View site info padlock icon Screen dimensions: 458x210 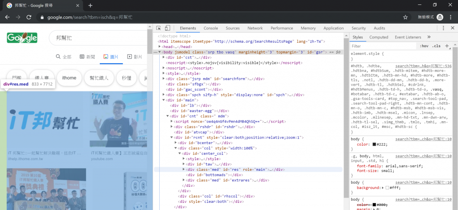click(x=42, y=17)
